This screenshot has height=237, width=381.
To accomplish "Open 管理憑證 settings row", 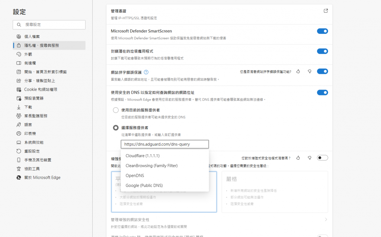I will pyautogui.click(x=219, y=14).
